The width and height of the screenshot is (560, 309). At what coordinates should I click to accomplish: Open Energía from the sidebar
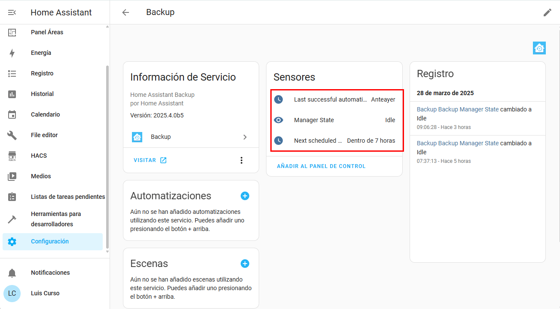pos(52,53)
